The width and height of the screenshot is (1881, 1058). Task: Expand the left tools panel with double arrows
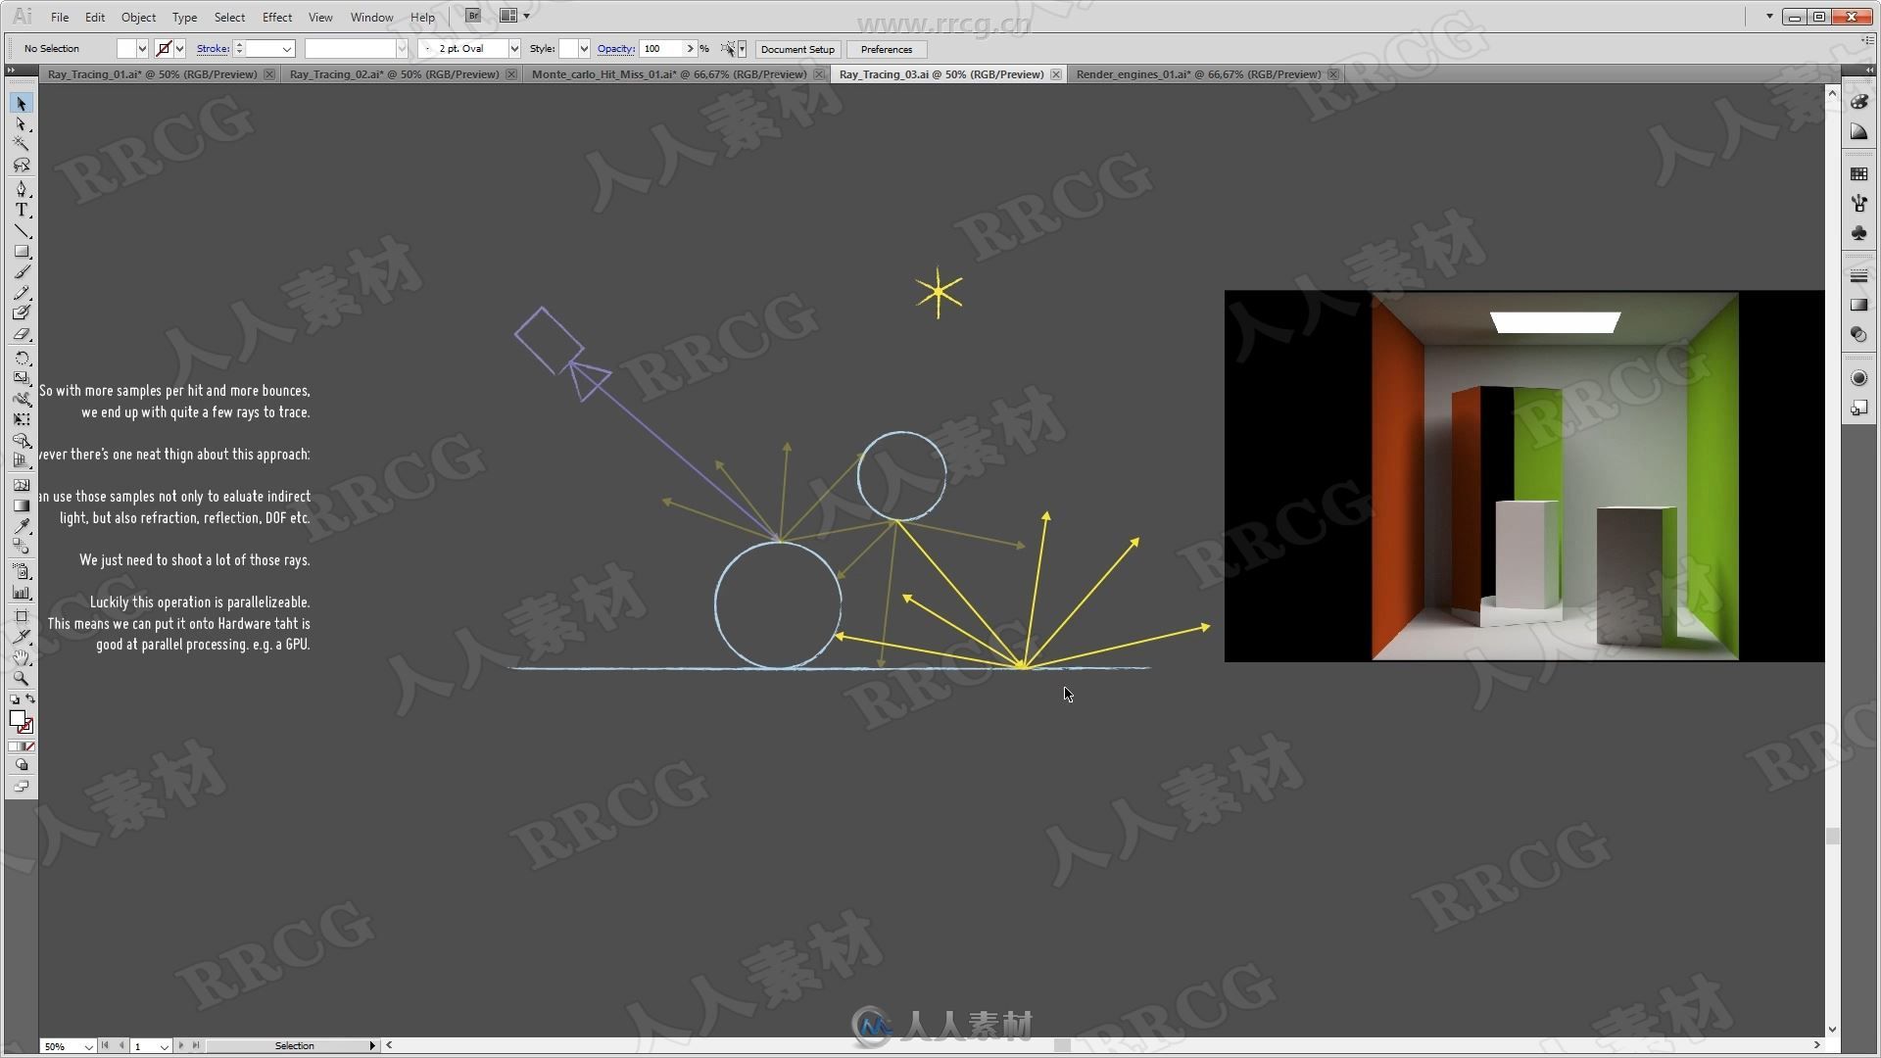coord(11,71)
